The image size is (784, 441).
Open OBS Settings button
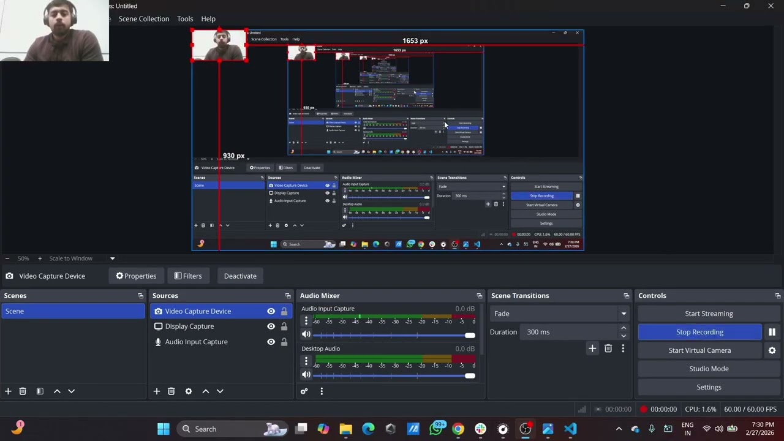(709, 387)
